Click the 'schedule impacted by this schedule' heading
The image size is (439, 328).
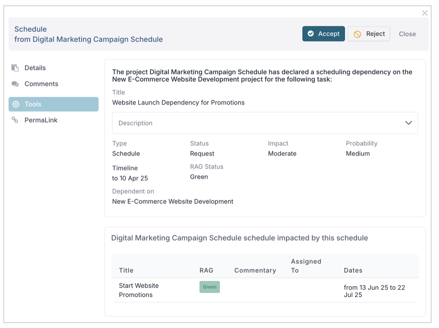pyautogui.click(x=239, y=238)
